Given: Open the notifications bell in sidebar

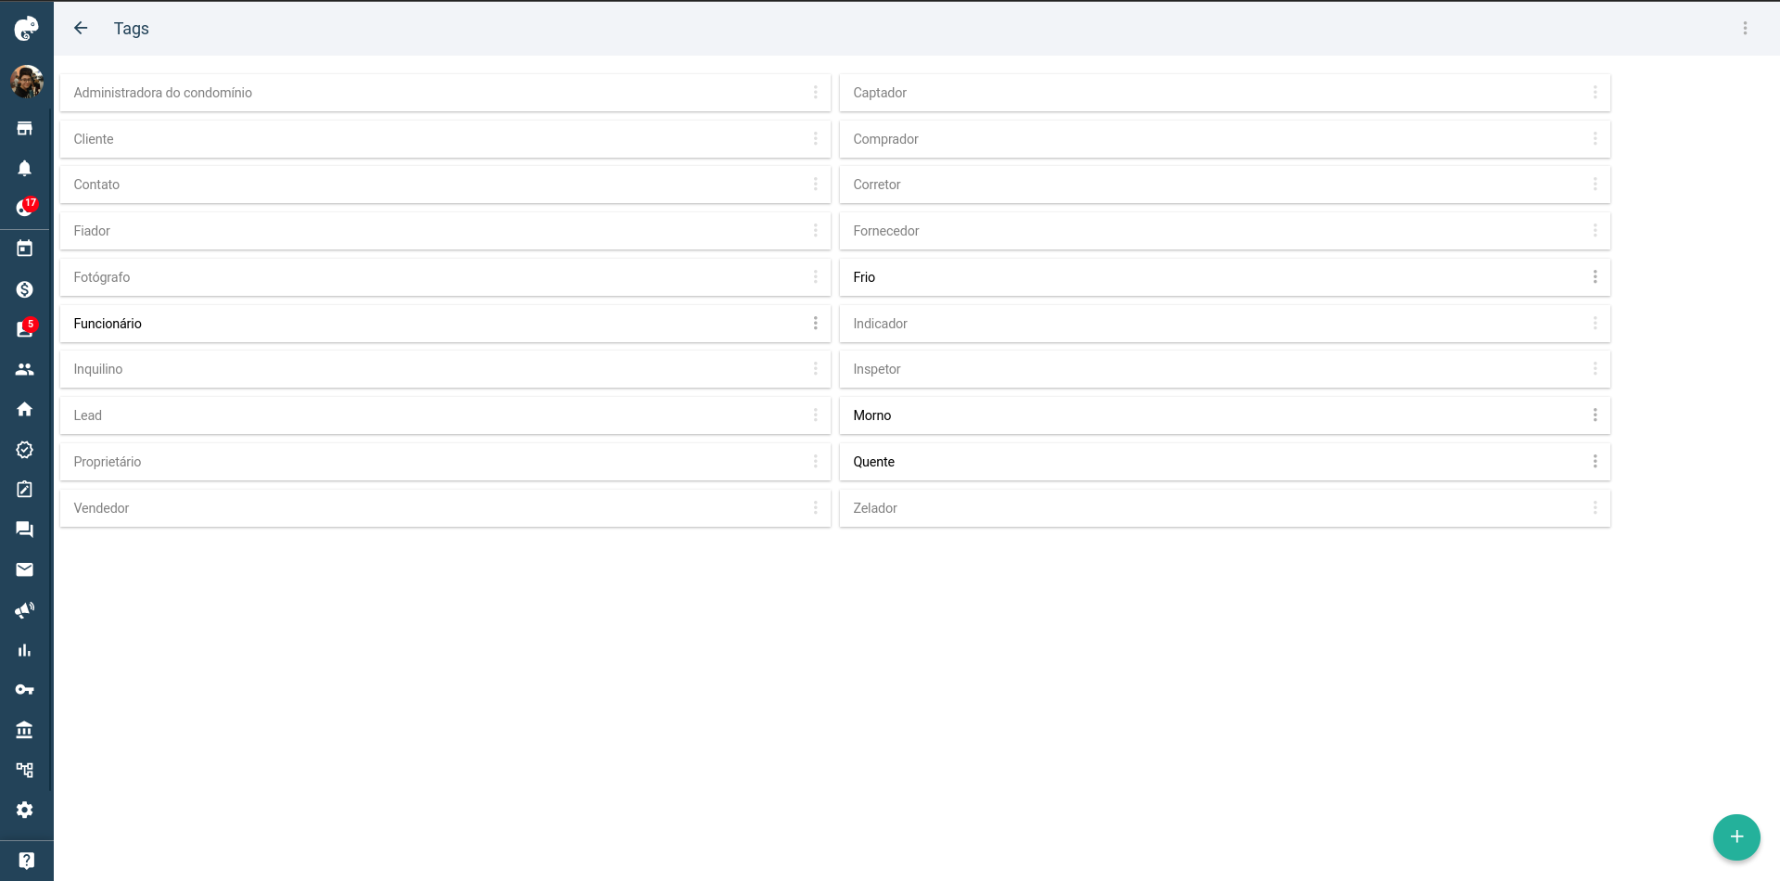Looking at the screenshot, I should tap(25, 168).
